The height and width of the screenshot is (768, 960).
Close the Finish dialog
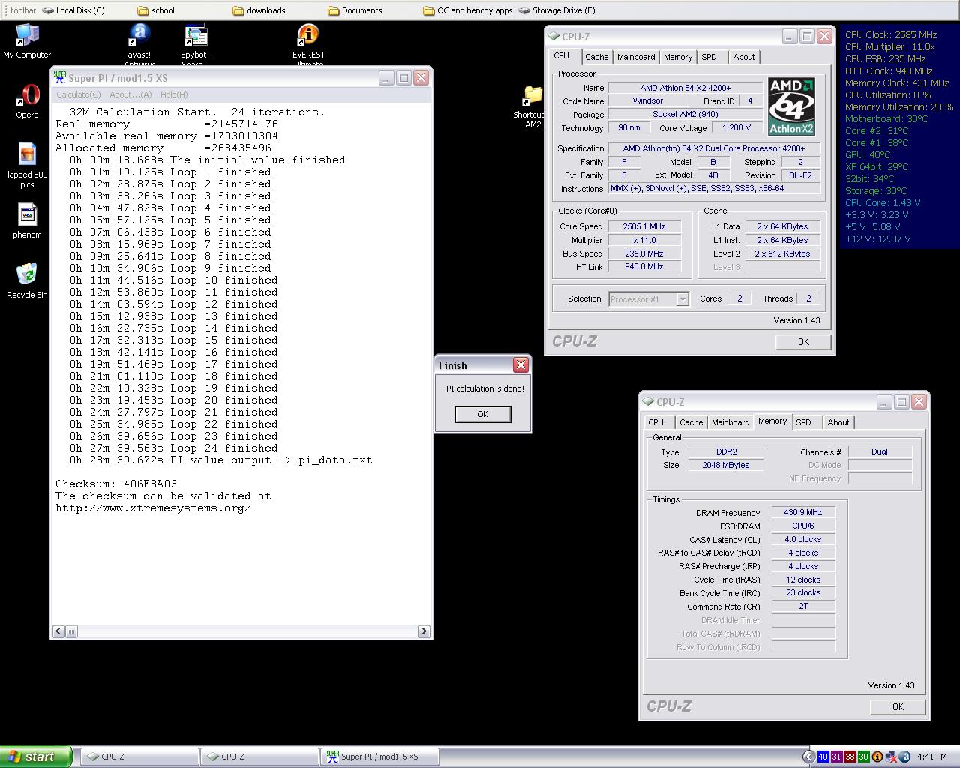coord(520,365)
